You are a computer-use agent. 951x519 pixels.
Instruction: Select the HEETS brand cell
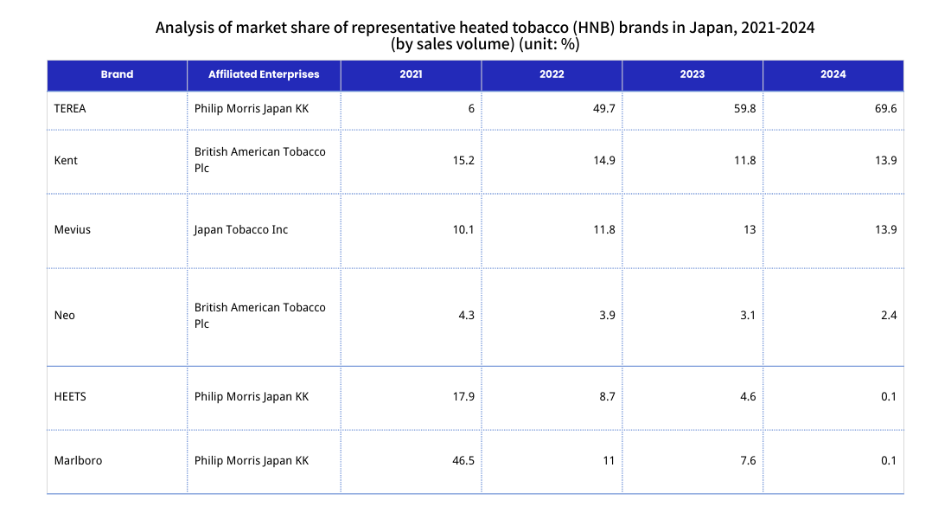pos(70,396)
